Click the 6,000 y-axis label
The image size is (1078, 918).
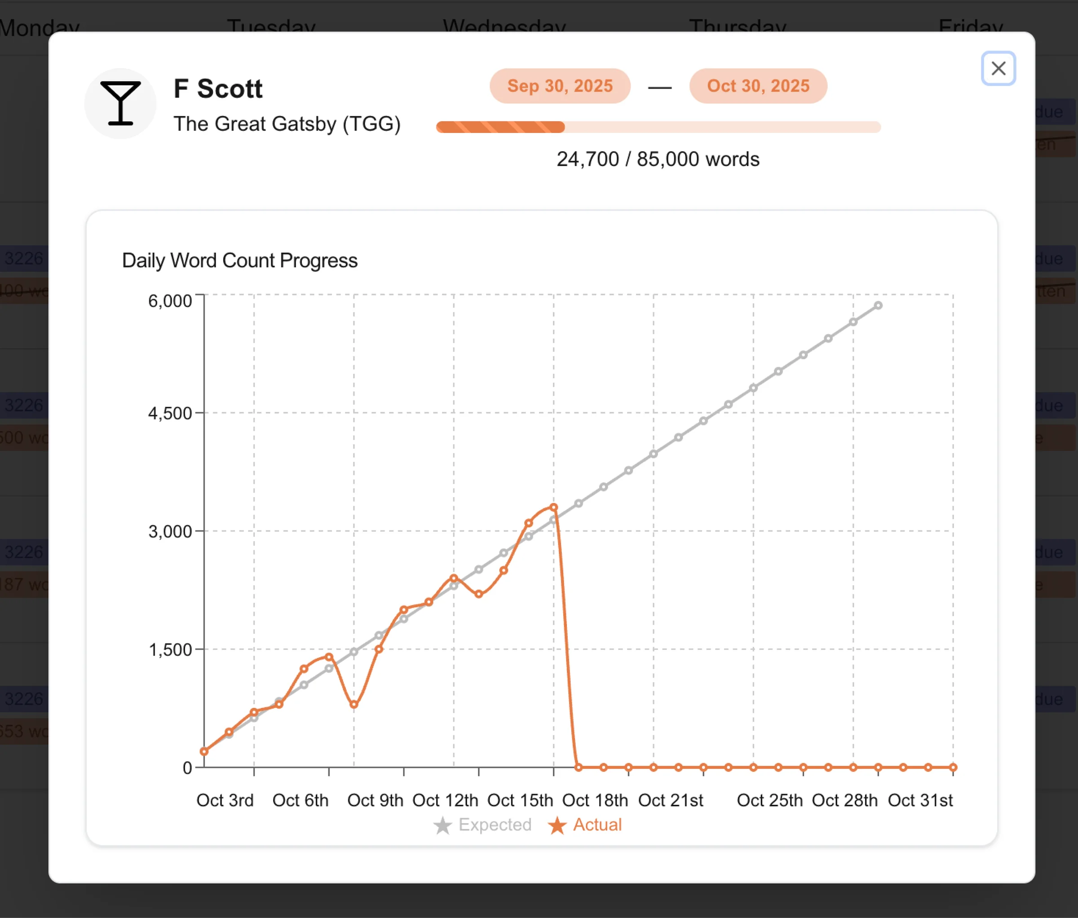point(170,300)
